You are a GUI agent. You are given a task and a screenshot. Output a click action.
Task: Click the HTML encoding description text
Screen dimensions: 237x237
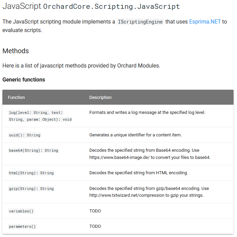(x=139, y=173)
